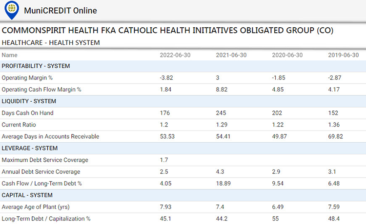The width and height of the screenshot is (366, 224).
Task: Click the MuniCREDIT globe pin logo
Action: pyautogui.click(x=12, y=10)
